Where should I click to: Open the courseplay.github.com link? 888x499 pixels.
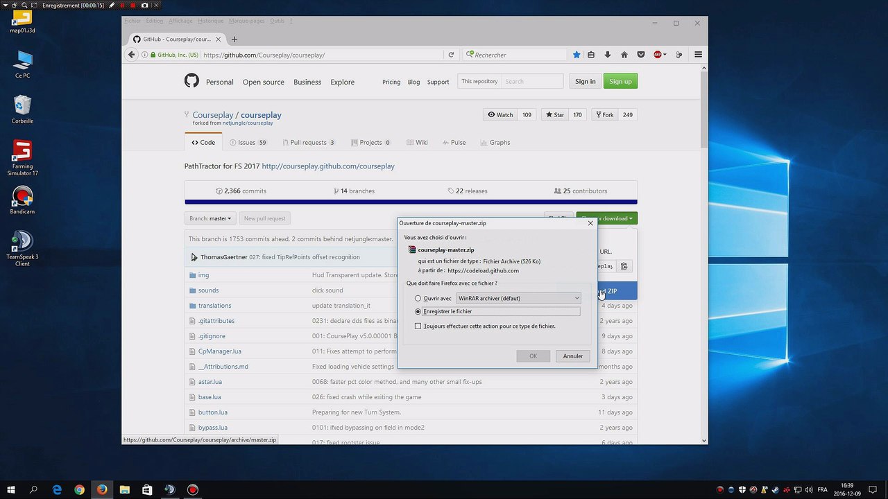click(x=328, y=166)
